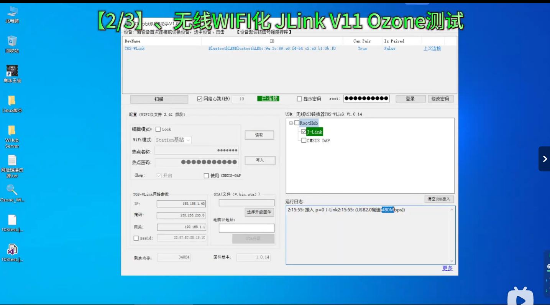Click the log scrollbar up arrow
Screen dimensions: 550x305
[x=452, y=209]
